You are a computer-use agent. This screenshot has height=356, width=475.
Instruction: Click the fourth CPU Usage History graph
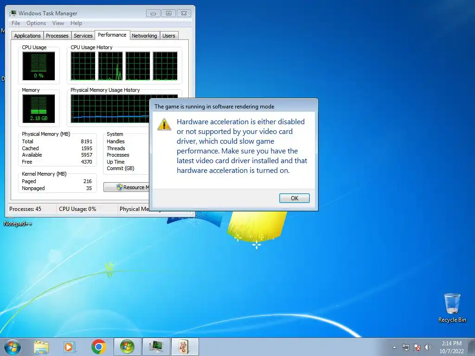point(165,66)
